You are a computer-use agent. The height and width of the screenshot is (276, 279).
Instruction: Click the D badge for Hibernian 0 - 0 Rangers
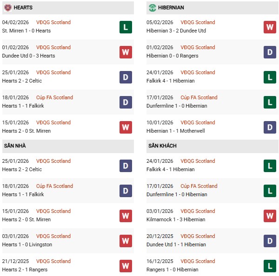click(270, 52)
